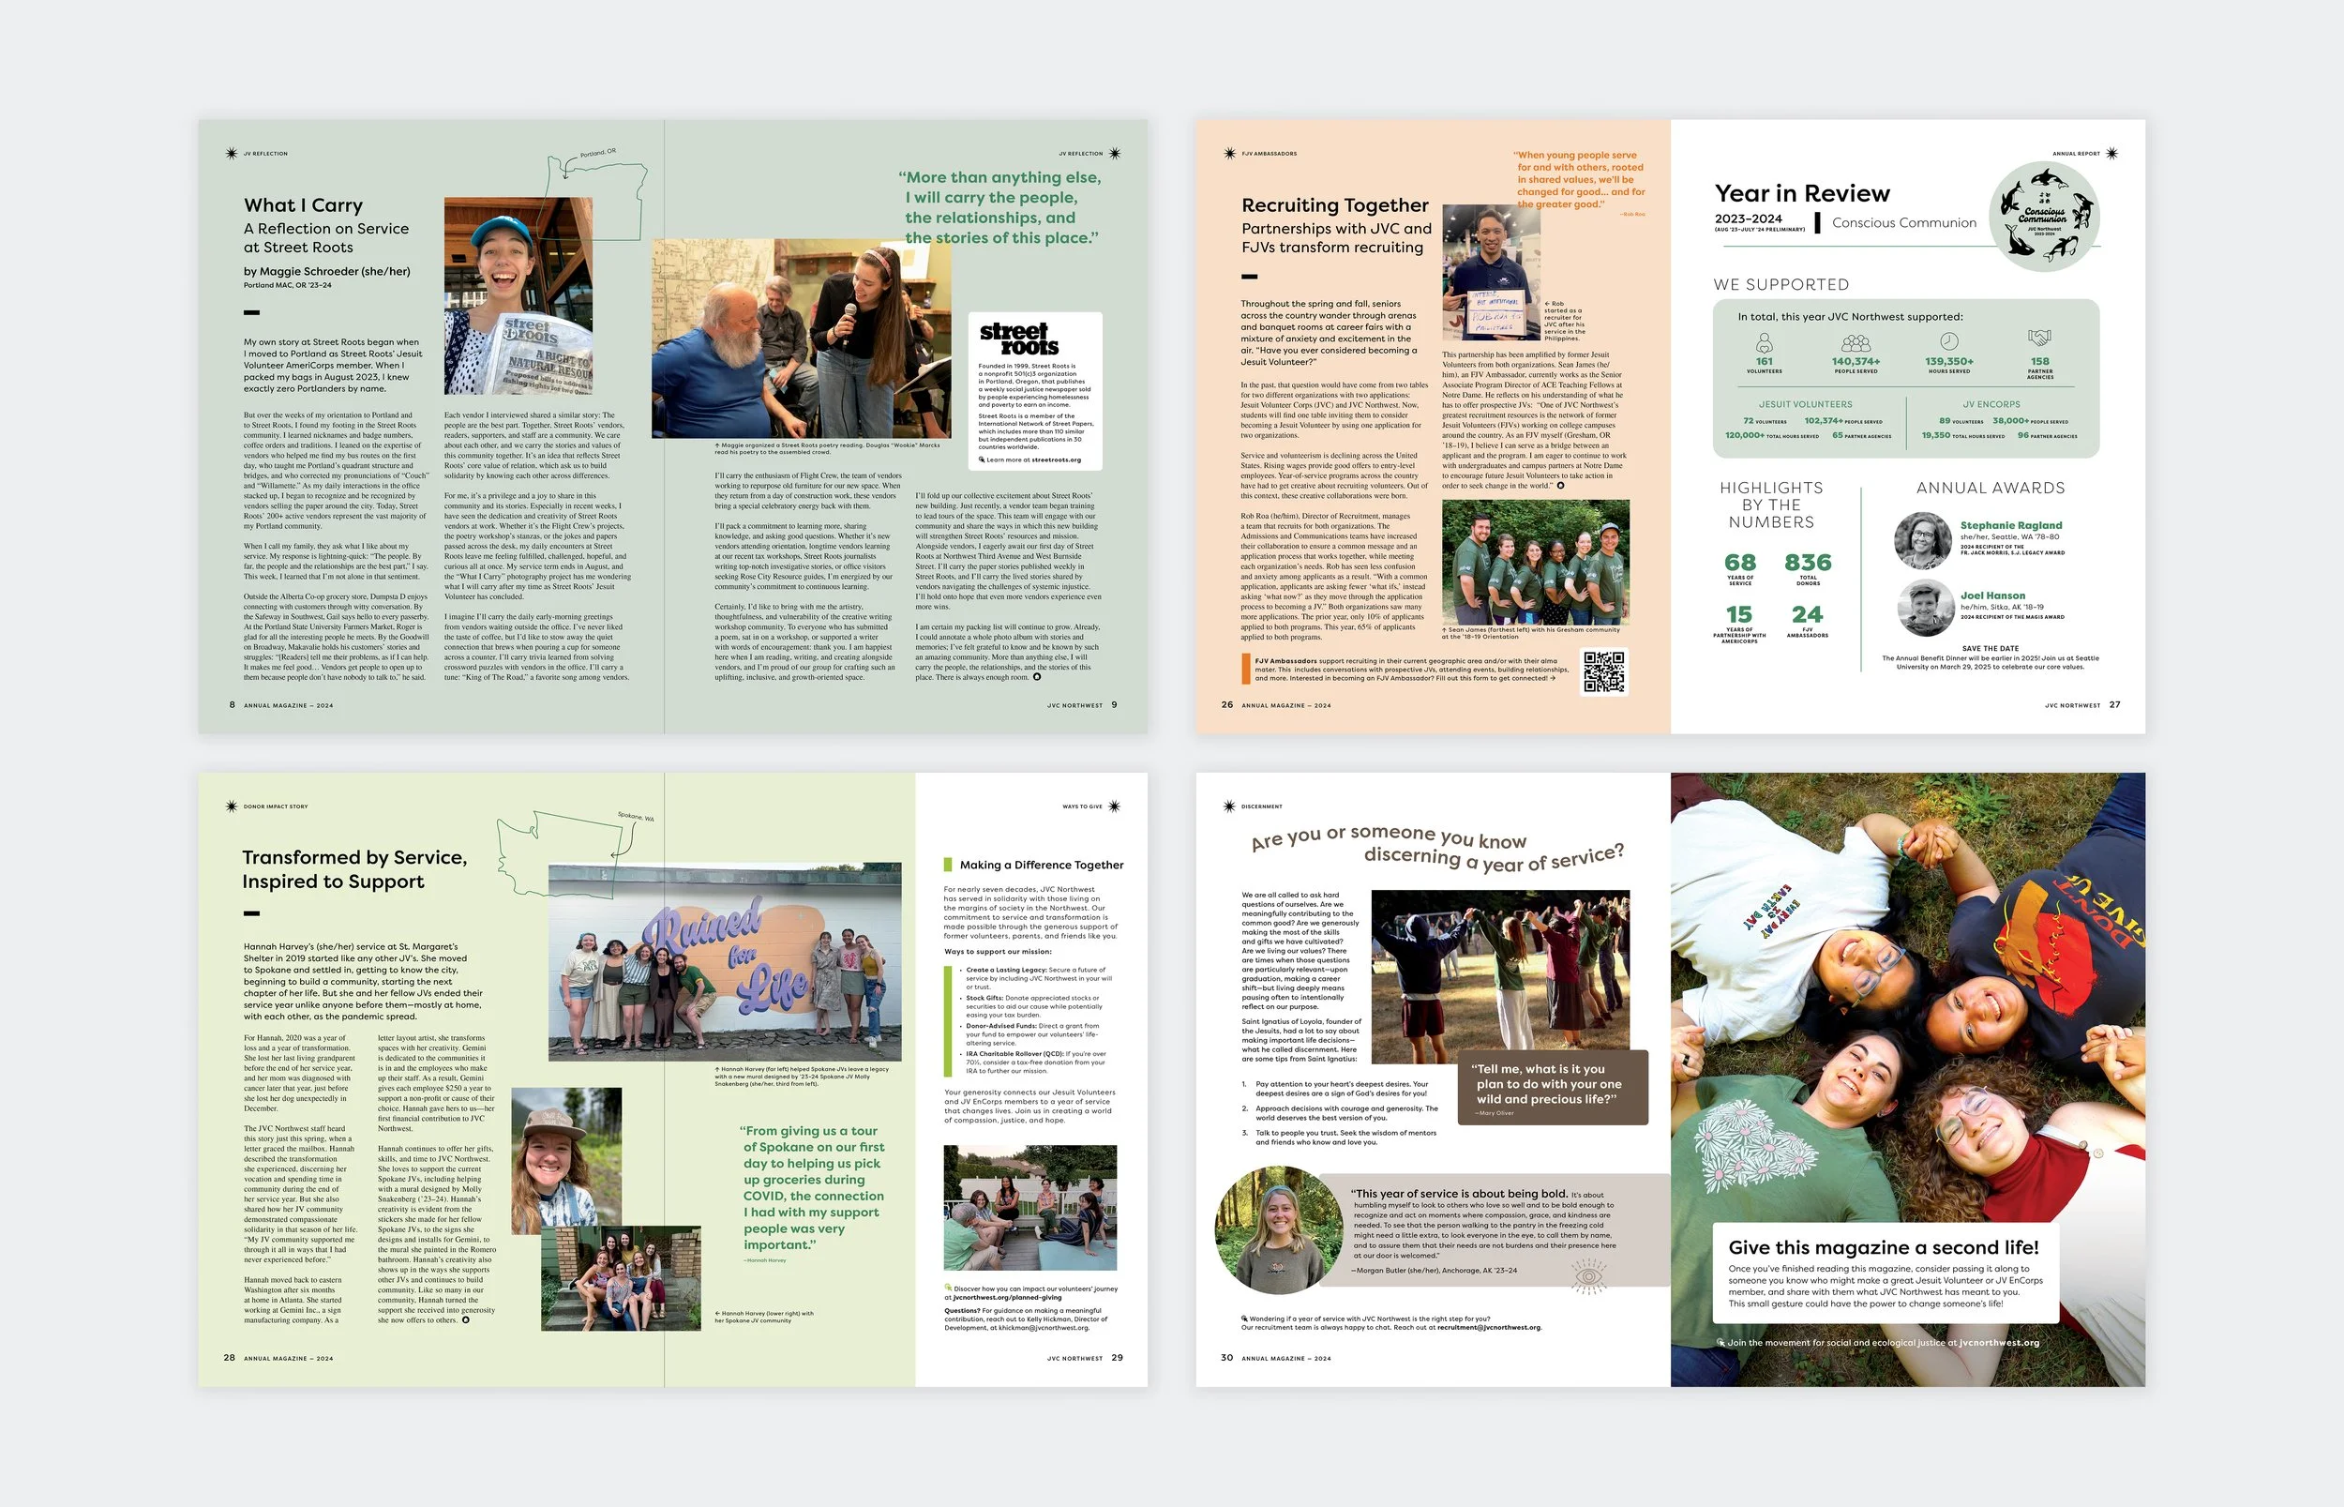Click the Conscious Communion orca badge
This screenshot has width=2344, height=1507.
2045,218
